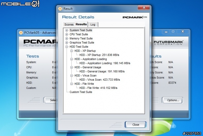
Task: Click the Virus Scan 423.733 MB/s result
Action: (100, 80)
